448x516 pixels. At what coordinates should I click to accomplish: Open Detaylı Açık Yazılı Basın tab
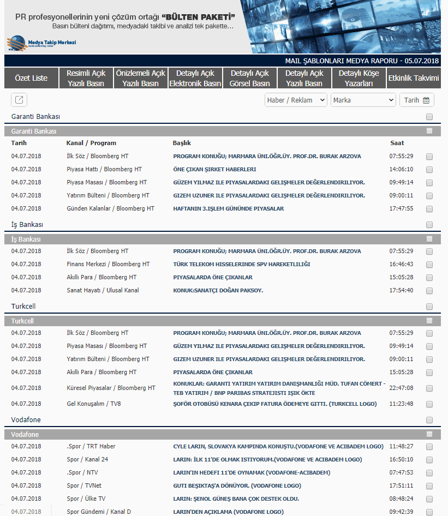pos(304,78)
